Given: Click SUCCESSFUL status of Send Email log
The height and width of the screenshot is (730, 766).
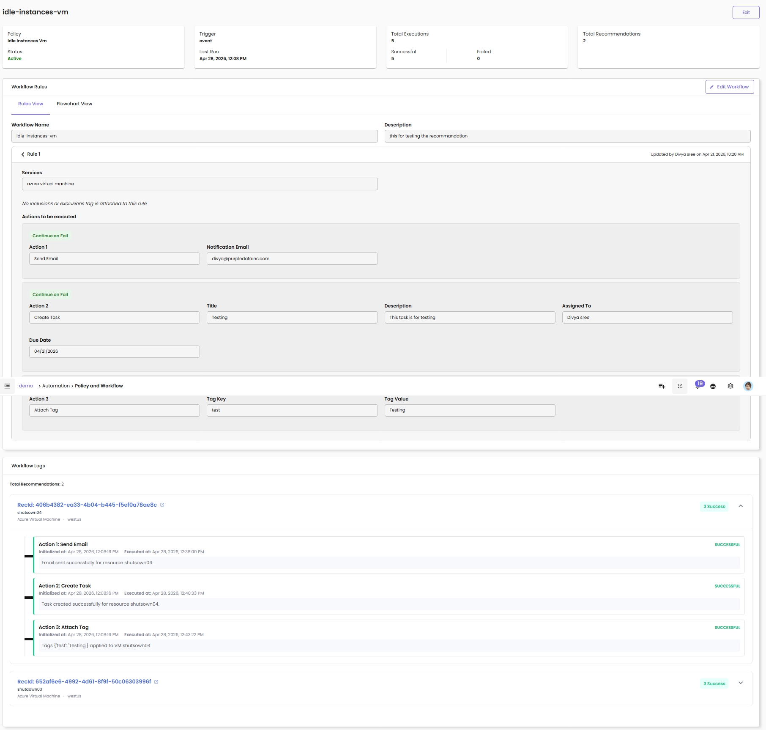Looking at the screenshot, I should [x=727, y=545].
